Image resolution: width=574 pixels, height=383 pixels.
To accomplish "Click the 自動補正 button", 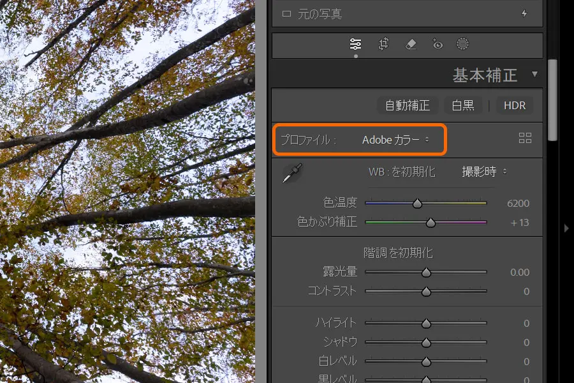I will pos(407,105).
